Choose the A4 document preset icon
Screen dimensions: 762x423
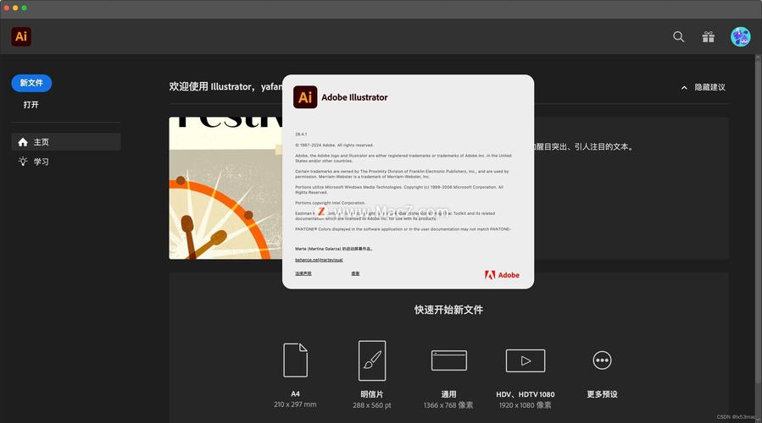click(x=296, y=360)
